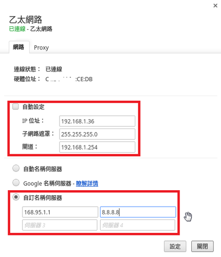
Task: Click the 關閉 button
Action: (203, 246)
